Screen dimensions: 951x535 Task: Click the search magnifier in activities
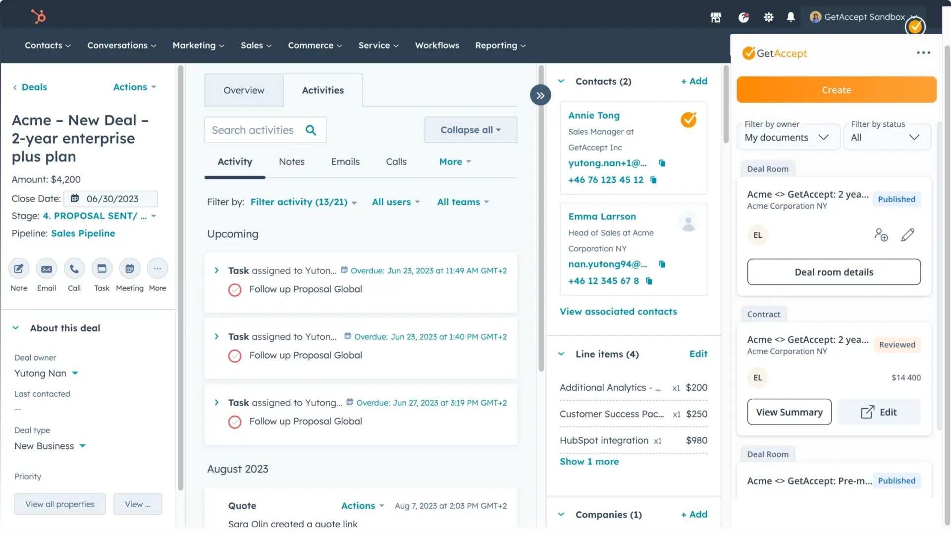coord(311,130)
